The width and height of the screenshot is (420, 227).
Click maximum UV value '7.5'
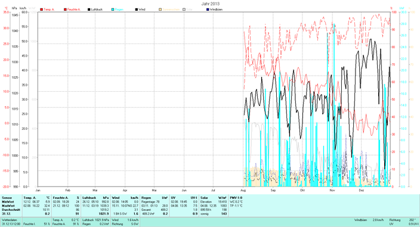coord(195,206)
